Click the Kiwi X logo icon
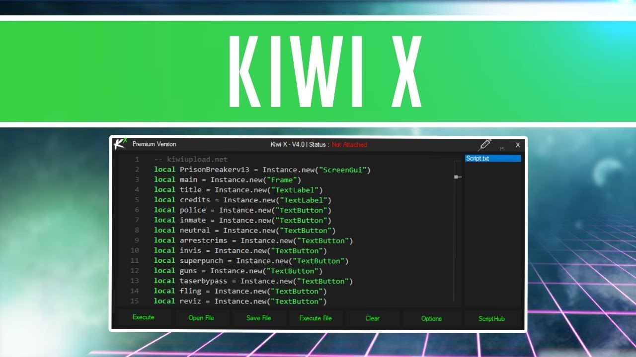The width and height of the screenshot is (636, 357). point(120,144)
